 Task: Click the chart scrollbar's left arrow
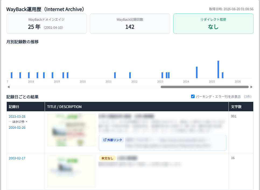pyautogui.click(x=9, y=87)
